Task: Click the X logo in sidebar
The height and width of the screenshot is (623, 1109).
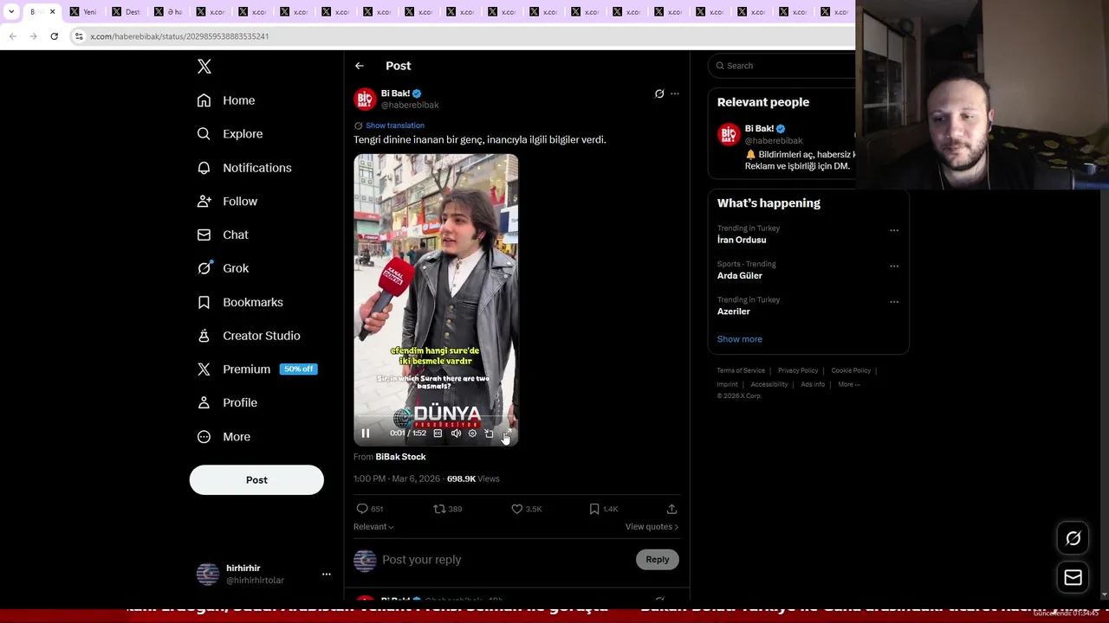Action: (x=204, y=67)
